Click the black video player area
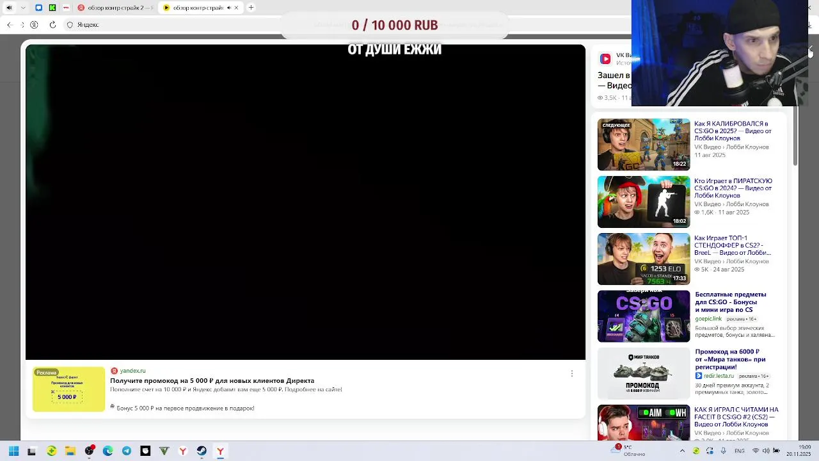The image size is (819, 461). [305, 202]
